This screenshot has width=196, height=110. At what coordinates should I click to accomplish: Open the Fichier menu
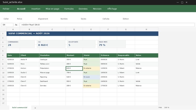point(6,9)
